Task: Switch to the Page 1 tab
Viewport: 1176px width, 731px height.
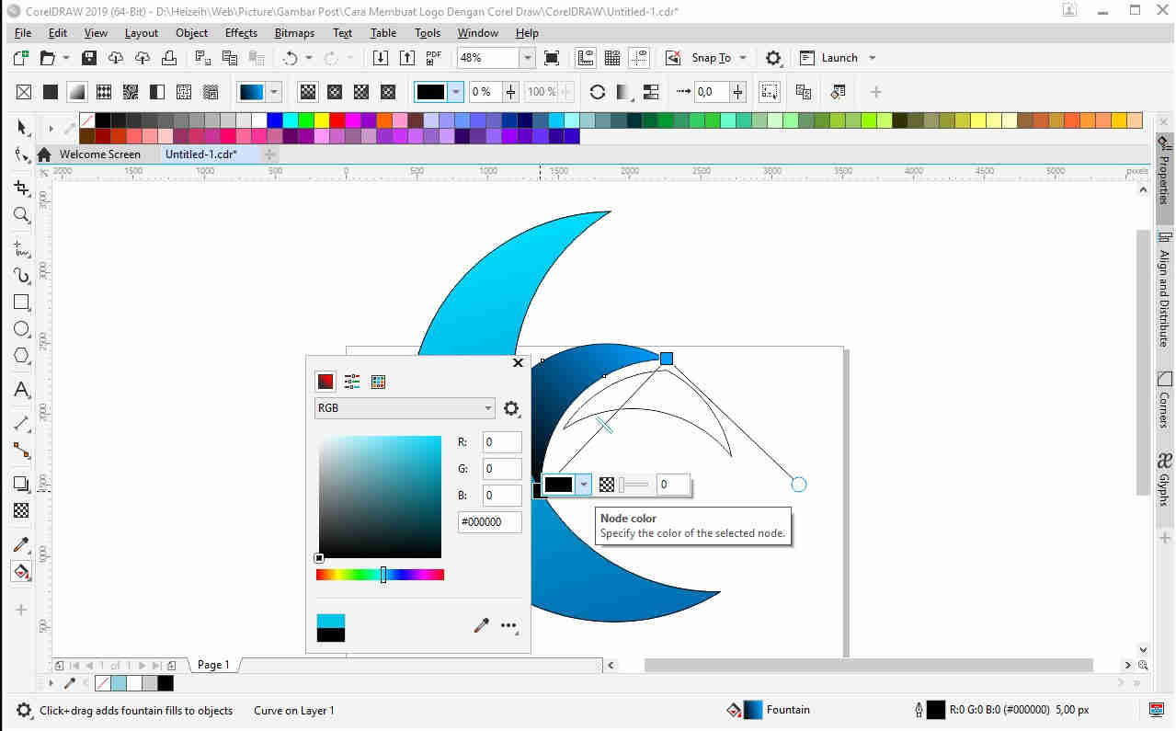Action: [213, 665]
